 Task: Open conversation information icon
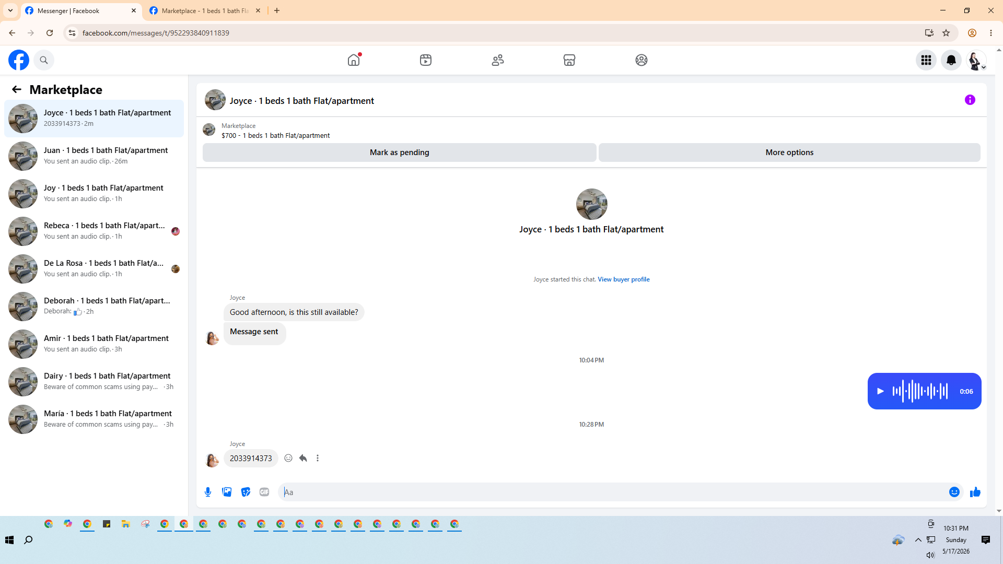pos(970,100)
